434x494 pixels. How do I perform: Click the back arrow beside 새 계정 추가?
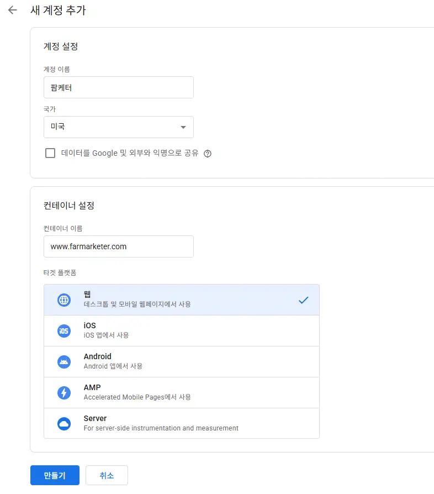tap(12, 10)
